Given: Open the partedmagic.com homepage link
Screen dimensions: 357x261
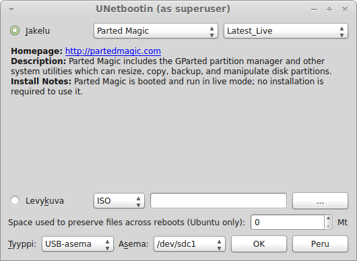Looking at the screenshot, I should coord(113,51).
